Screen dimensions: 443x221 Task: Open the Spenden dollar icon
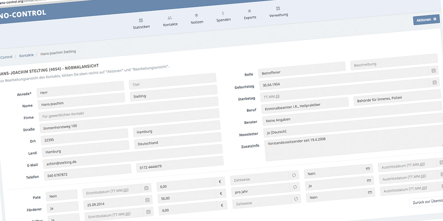point(223,13)
